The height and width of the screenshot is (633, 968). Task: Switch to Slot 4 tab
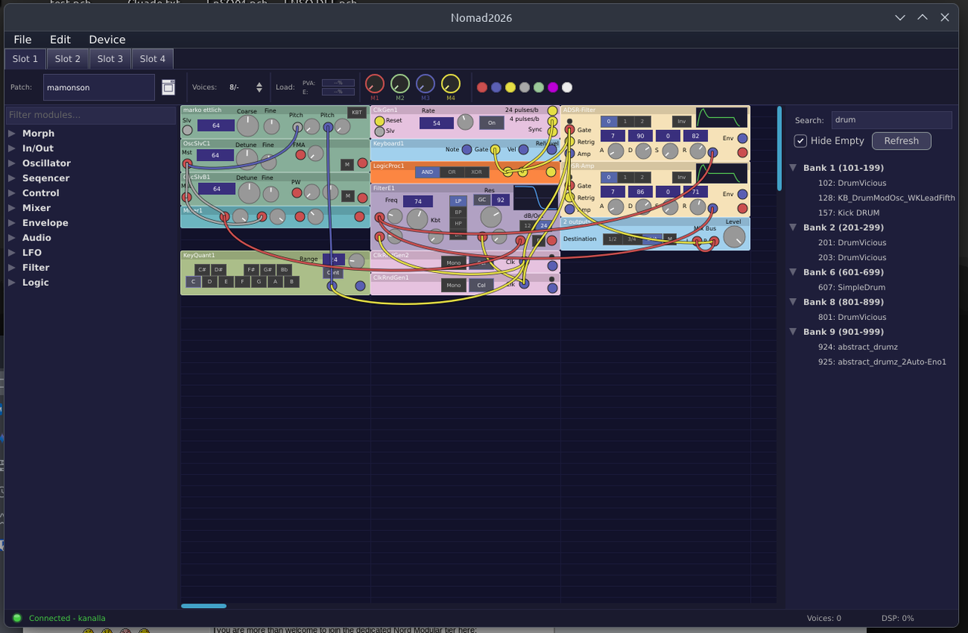tap(153, 59)
